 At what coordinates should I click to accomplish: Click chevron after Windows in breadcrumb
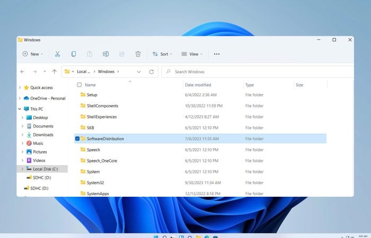click(118, 71)
